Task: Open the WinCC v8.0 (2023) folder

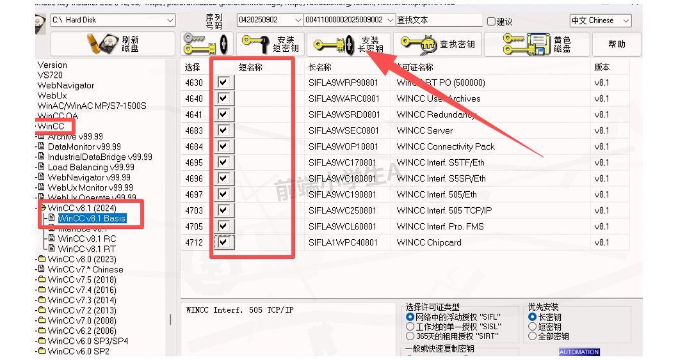Action: point(78,259)
